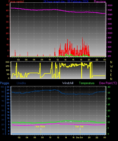
Task: Click the W wind direction letter
Action: click(111, 67)
